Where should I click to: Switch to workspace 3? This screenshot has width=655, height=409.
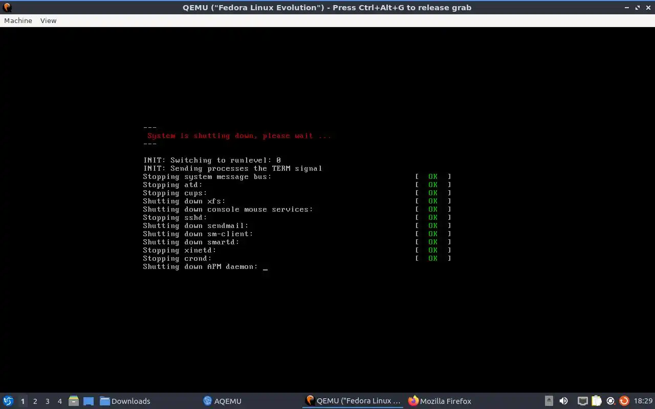(x=47, y=401)
